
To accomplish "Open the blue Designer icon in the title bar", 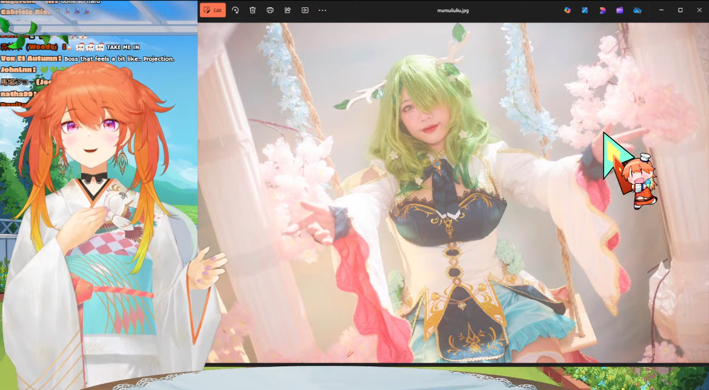I will [x=585, y=10].
